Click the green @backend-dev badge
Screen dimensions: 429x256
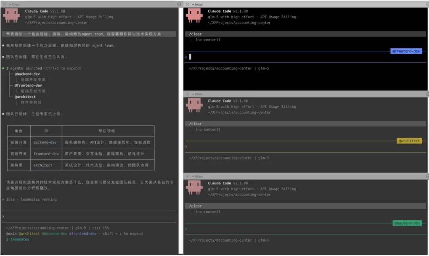(x=407, y=223)
